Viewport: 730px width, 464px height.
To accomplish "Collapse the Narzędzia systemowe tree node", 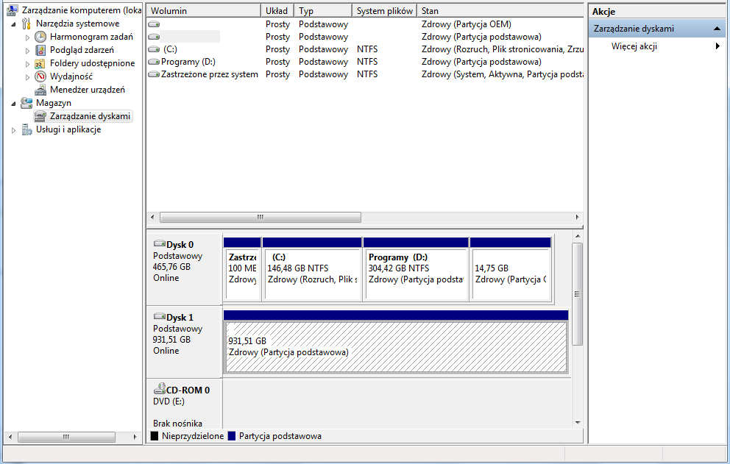I will 14,24.
